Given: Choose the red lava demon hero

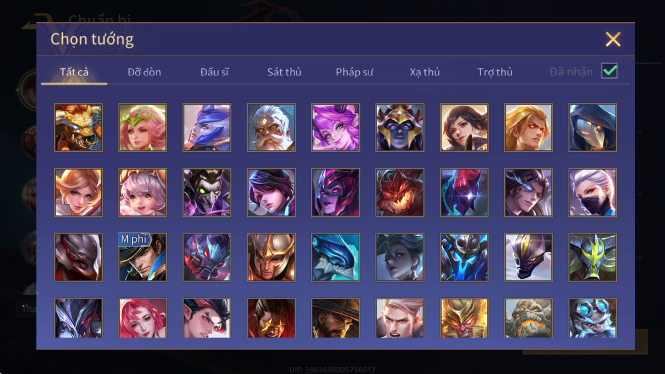Looking at the screenshot, I should click(x=400, y=193).
